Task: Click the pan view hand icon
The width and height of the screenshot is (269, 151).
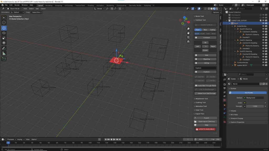Action: (x=188, y=33)
